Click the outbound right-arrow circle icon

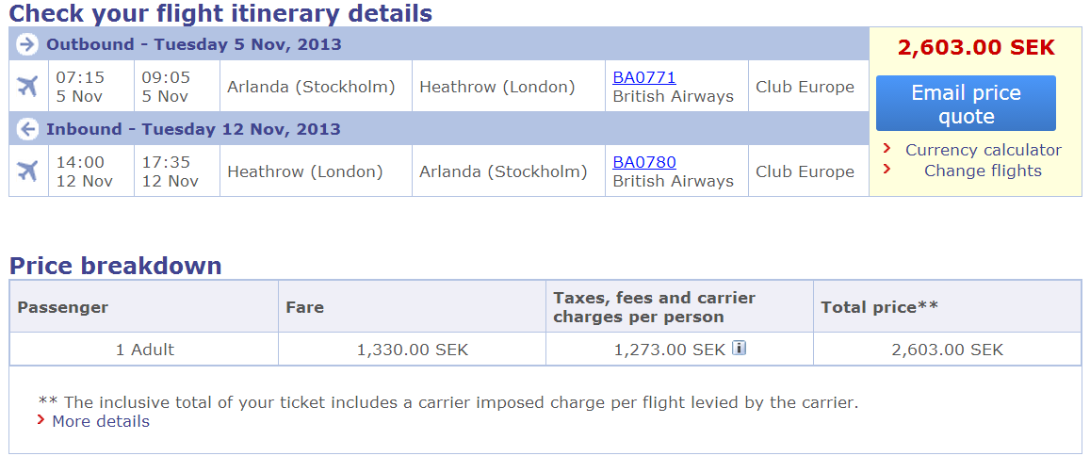(x=28, y=44)
